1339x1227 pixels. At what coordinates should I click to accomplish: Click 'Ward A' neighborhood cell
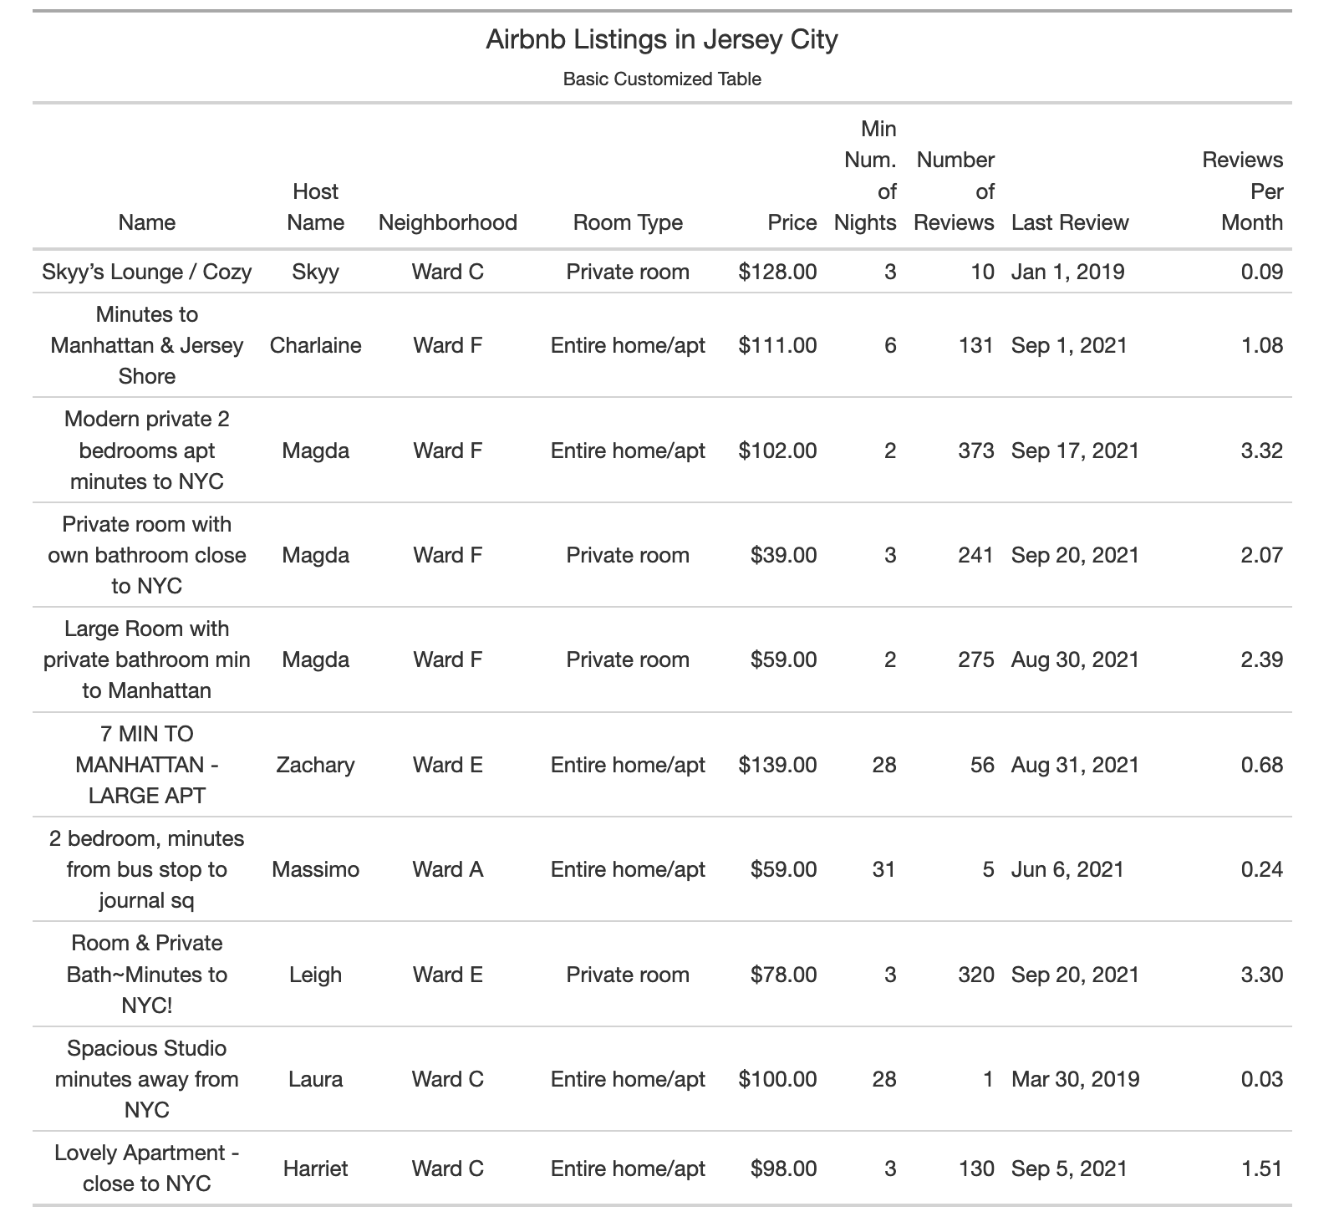point(448,869)
